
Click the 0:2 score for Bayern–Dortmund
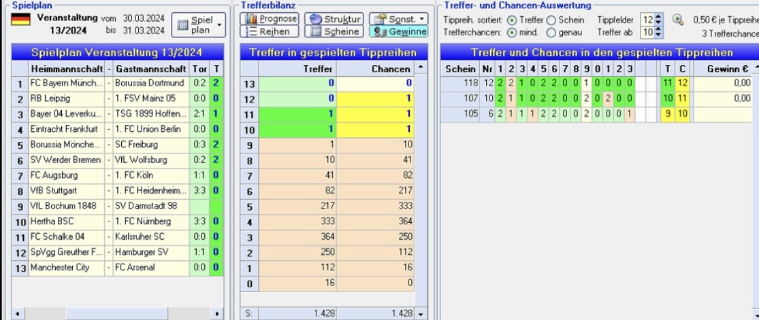(199, 83)
